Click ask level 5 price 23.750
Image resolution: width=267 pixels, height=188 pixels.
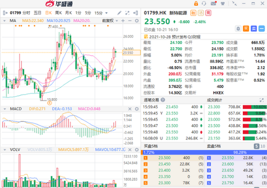coord(228,183)
